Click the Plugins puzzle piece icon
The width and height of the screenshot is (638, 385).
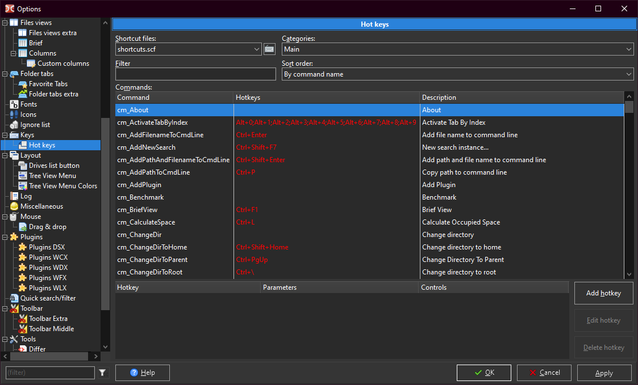pos(14,237)
